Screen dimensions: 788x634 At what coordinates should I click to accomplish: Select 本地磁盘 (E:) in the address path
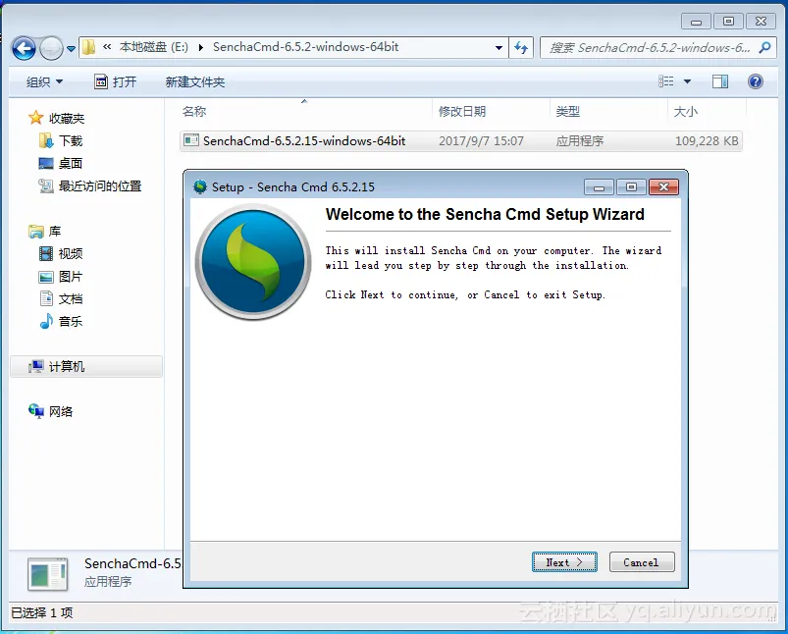pos(154,47)
